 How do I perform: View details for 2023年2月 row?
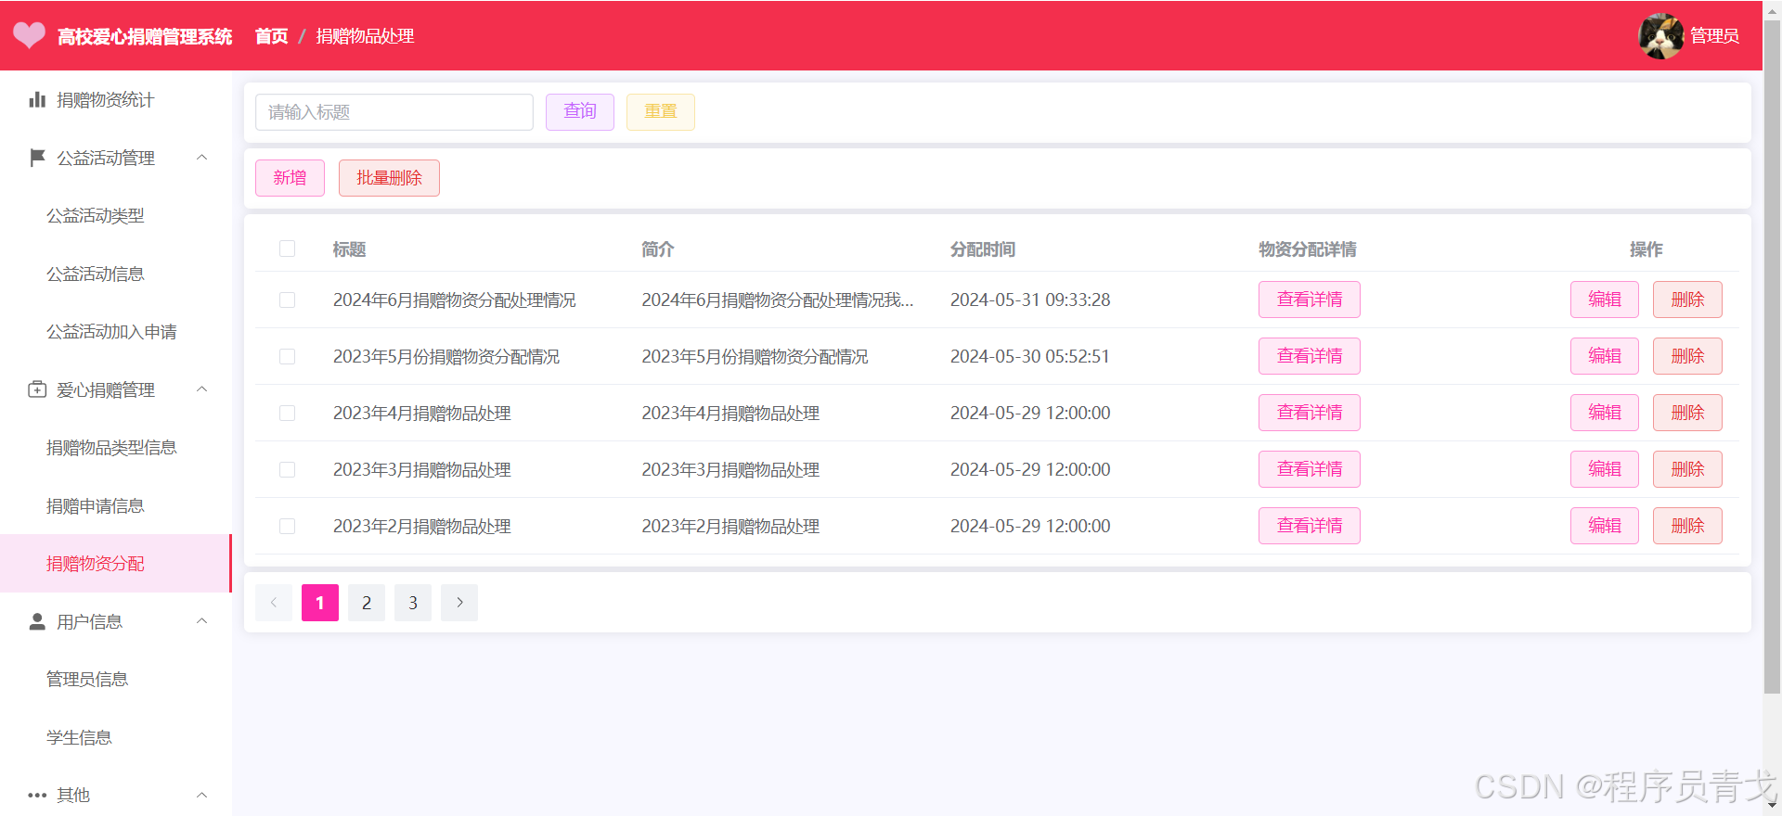click(1310, 526)
